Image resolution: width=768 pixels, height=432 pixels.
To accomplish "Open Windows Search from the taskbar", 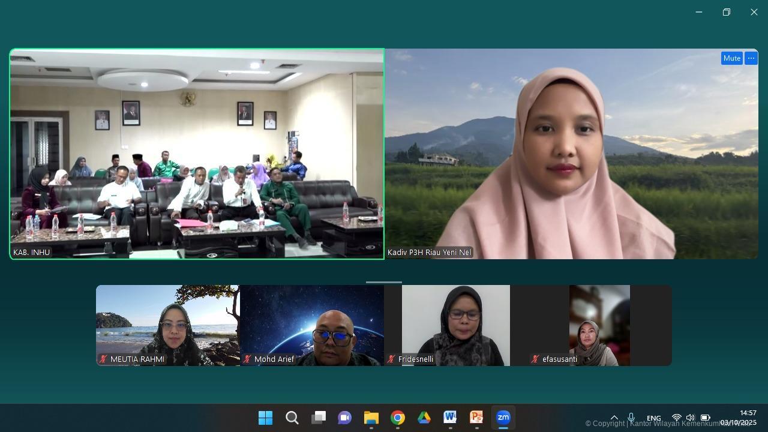I will 292,418.
